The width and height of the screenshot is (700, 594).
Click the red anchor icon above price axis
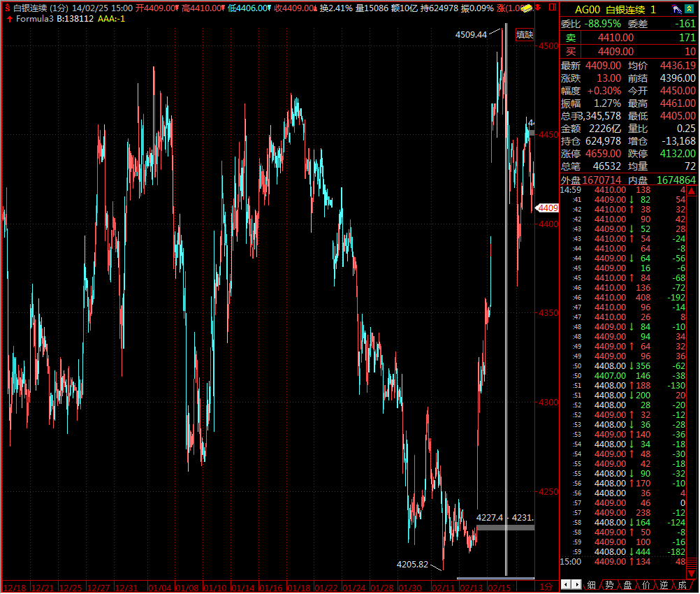click(539, 7)
